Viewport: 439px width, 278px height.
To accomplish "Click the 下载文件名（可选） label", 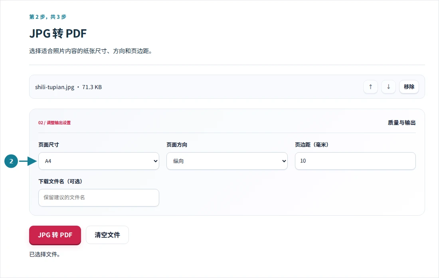I will coord(60,181).
